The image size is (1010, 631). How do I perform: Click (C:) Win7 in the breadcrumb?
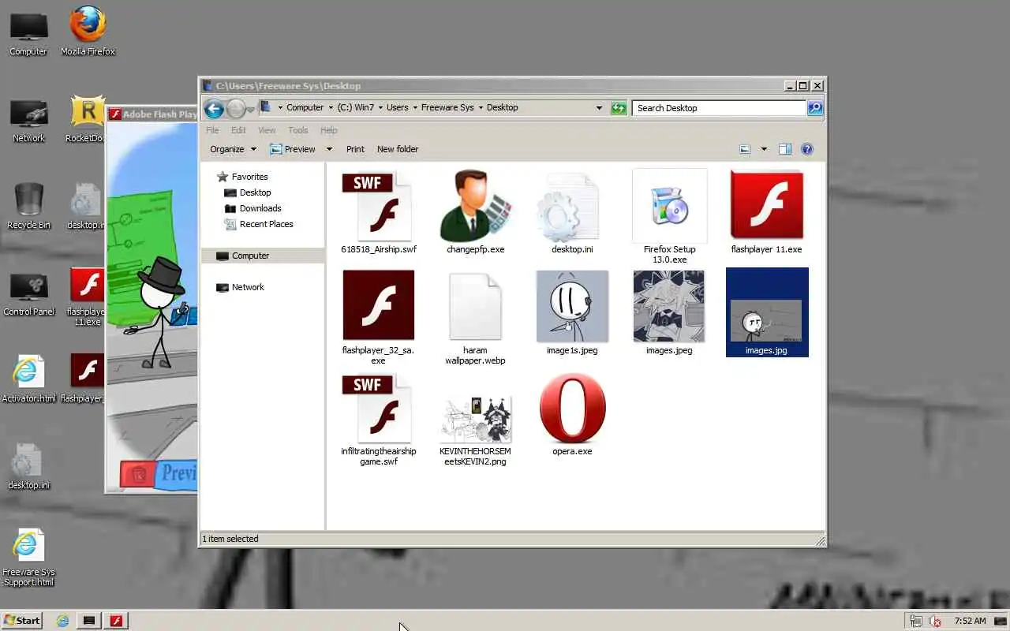coord(356,108)
